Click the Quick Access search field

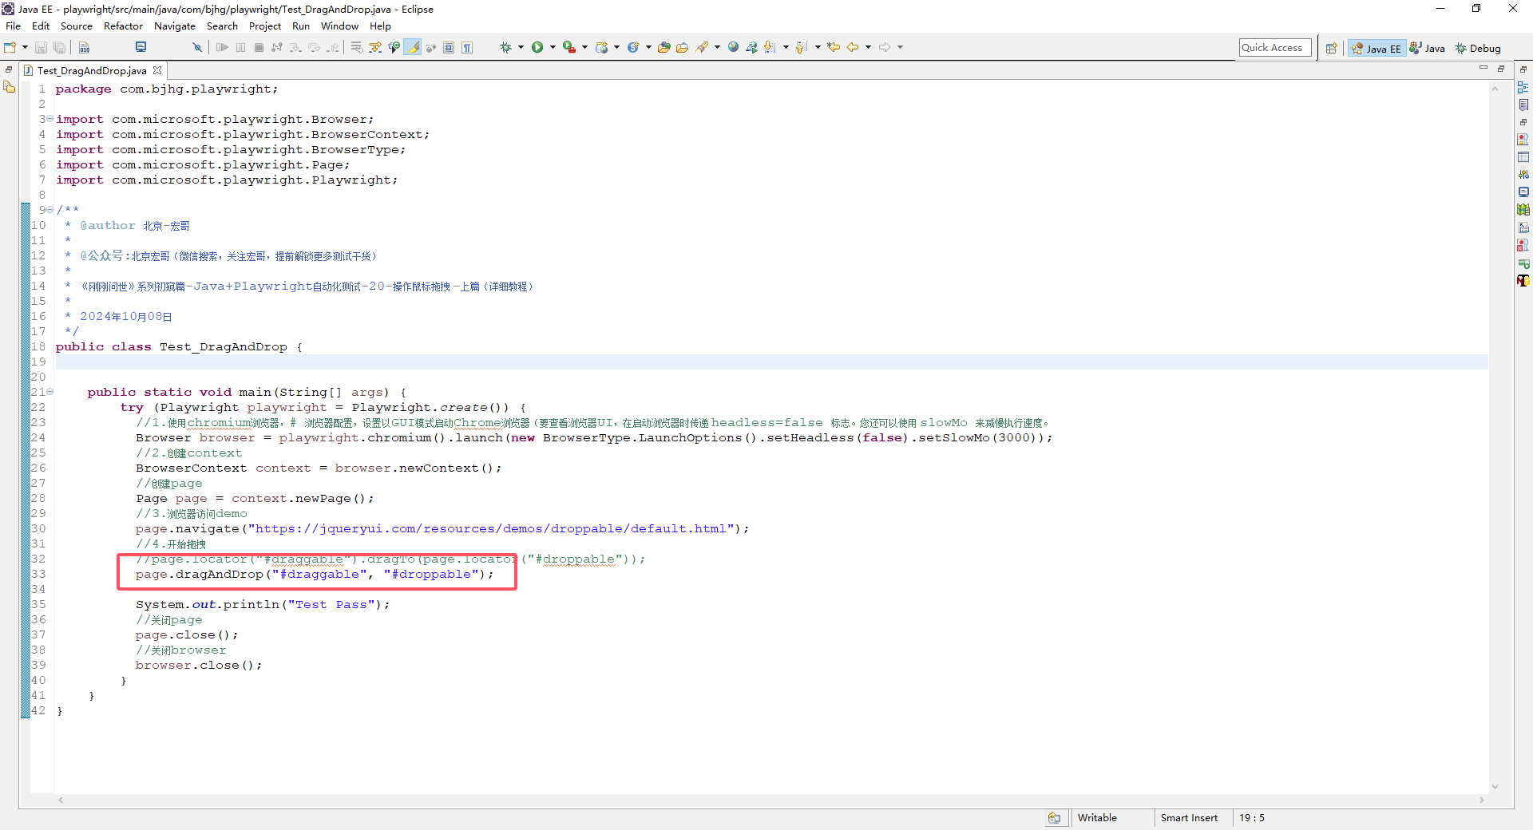[1274, 48]
